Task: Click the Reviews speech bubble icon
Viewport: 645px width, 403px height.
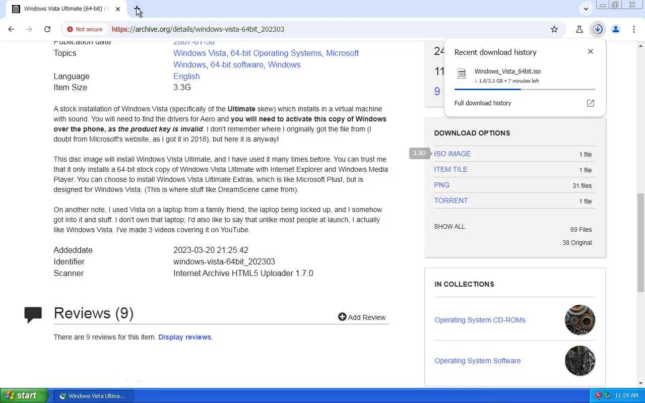Action: coord(33,314)
